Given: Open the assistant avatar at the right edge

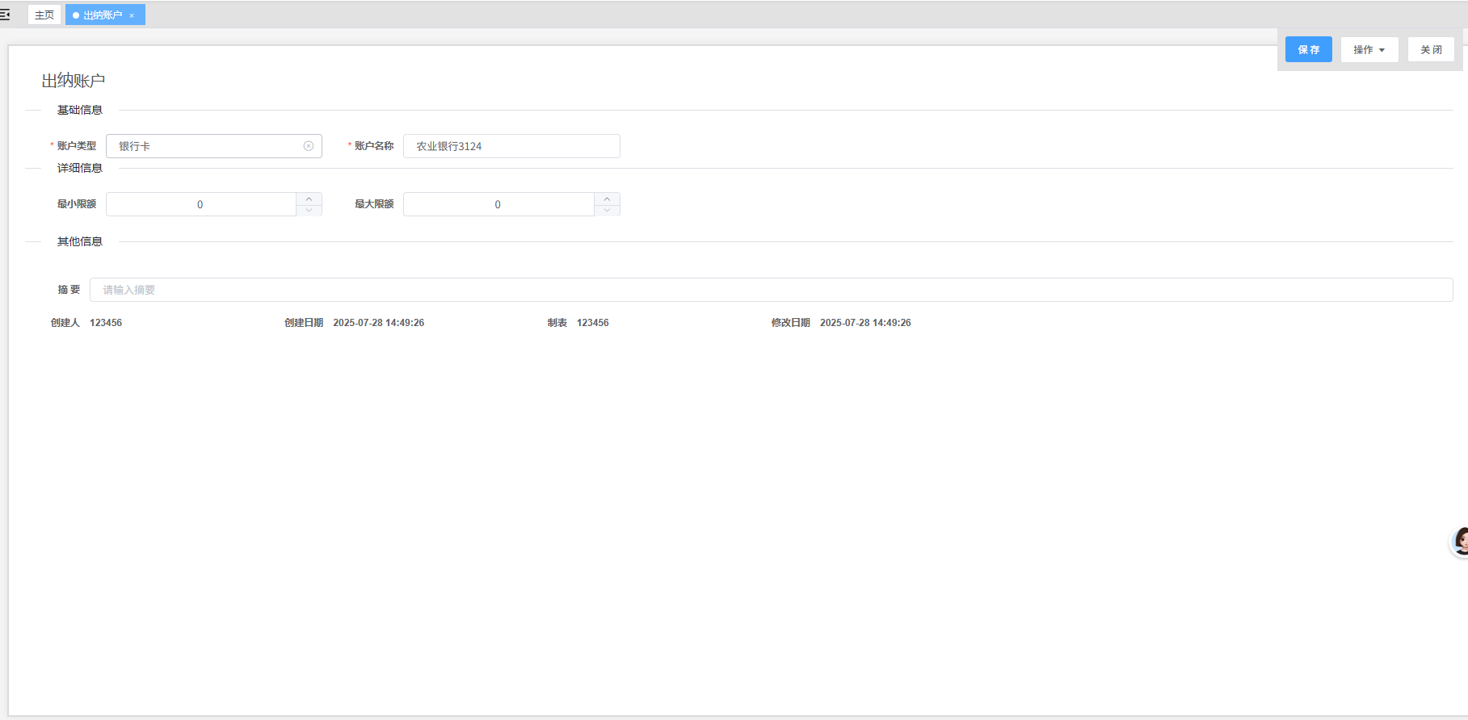Looking at the screenshot, I should point(1460,541).
